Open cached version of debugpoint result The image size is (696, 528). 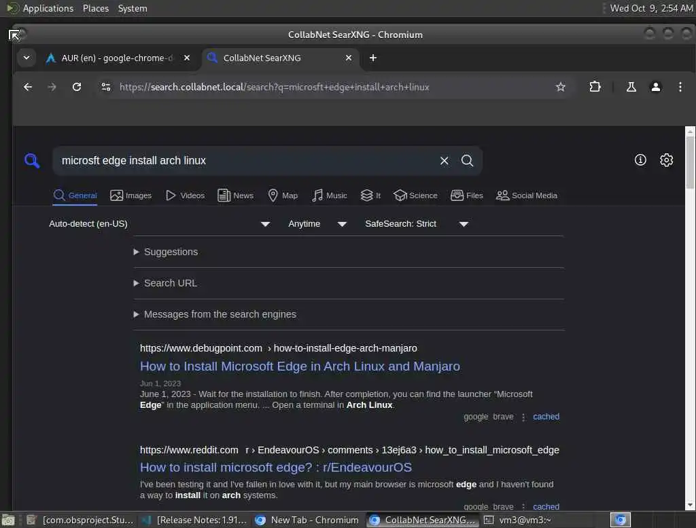point(546,417)
